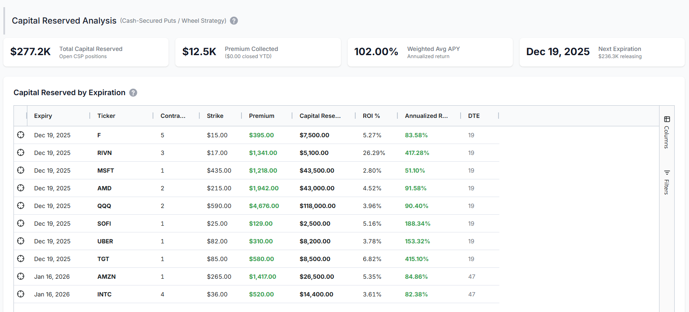Image resolution: width=689 pixels, height=312 pixels.
Task: Sort by the Ticker column header
Action: pos(106,116)
